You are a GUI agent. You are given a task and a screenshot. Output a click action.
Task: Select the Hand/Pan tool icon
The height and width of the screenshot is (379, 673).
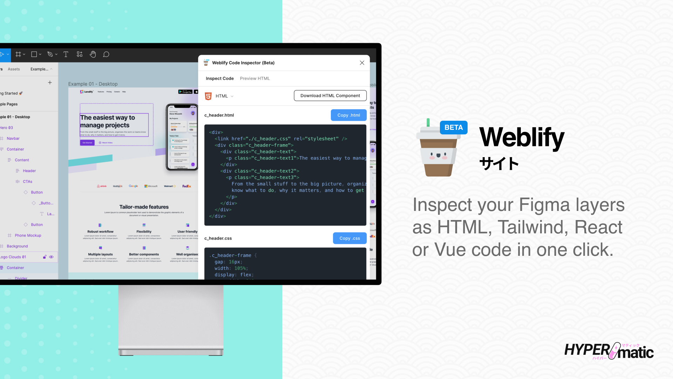coord(93,55)
